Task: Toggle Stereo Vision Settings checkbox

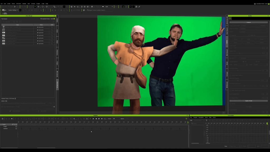Action: coord(230,75)
